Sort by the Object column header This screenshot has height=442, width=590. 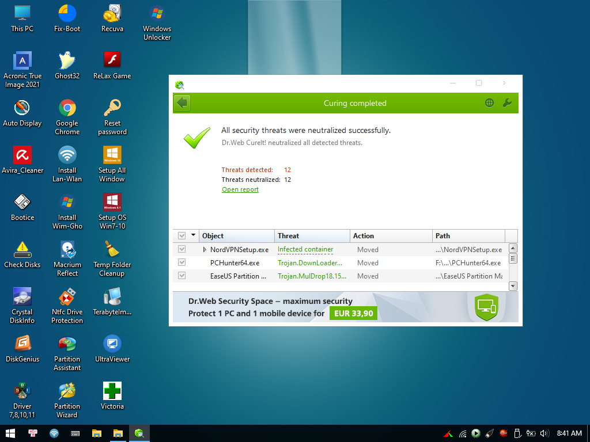tap(237, 235)
